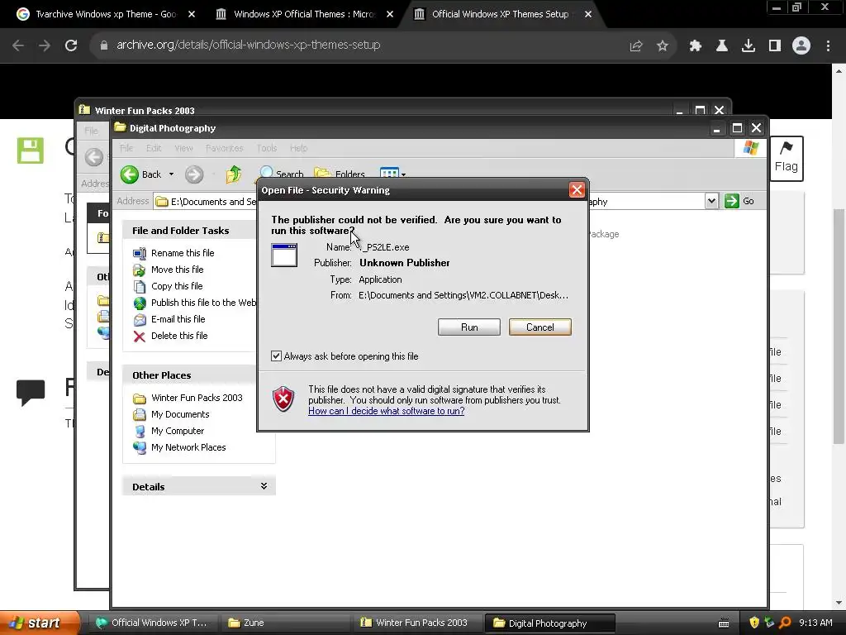This screenshot has width=846, height=635.
Task: Click the Up folder icon in toolbar
Action: (234, 174)
